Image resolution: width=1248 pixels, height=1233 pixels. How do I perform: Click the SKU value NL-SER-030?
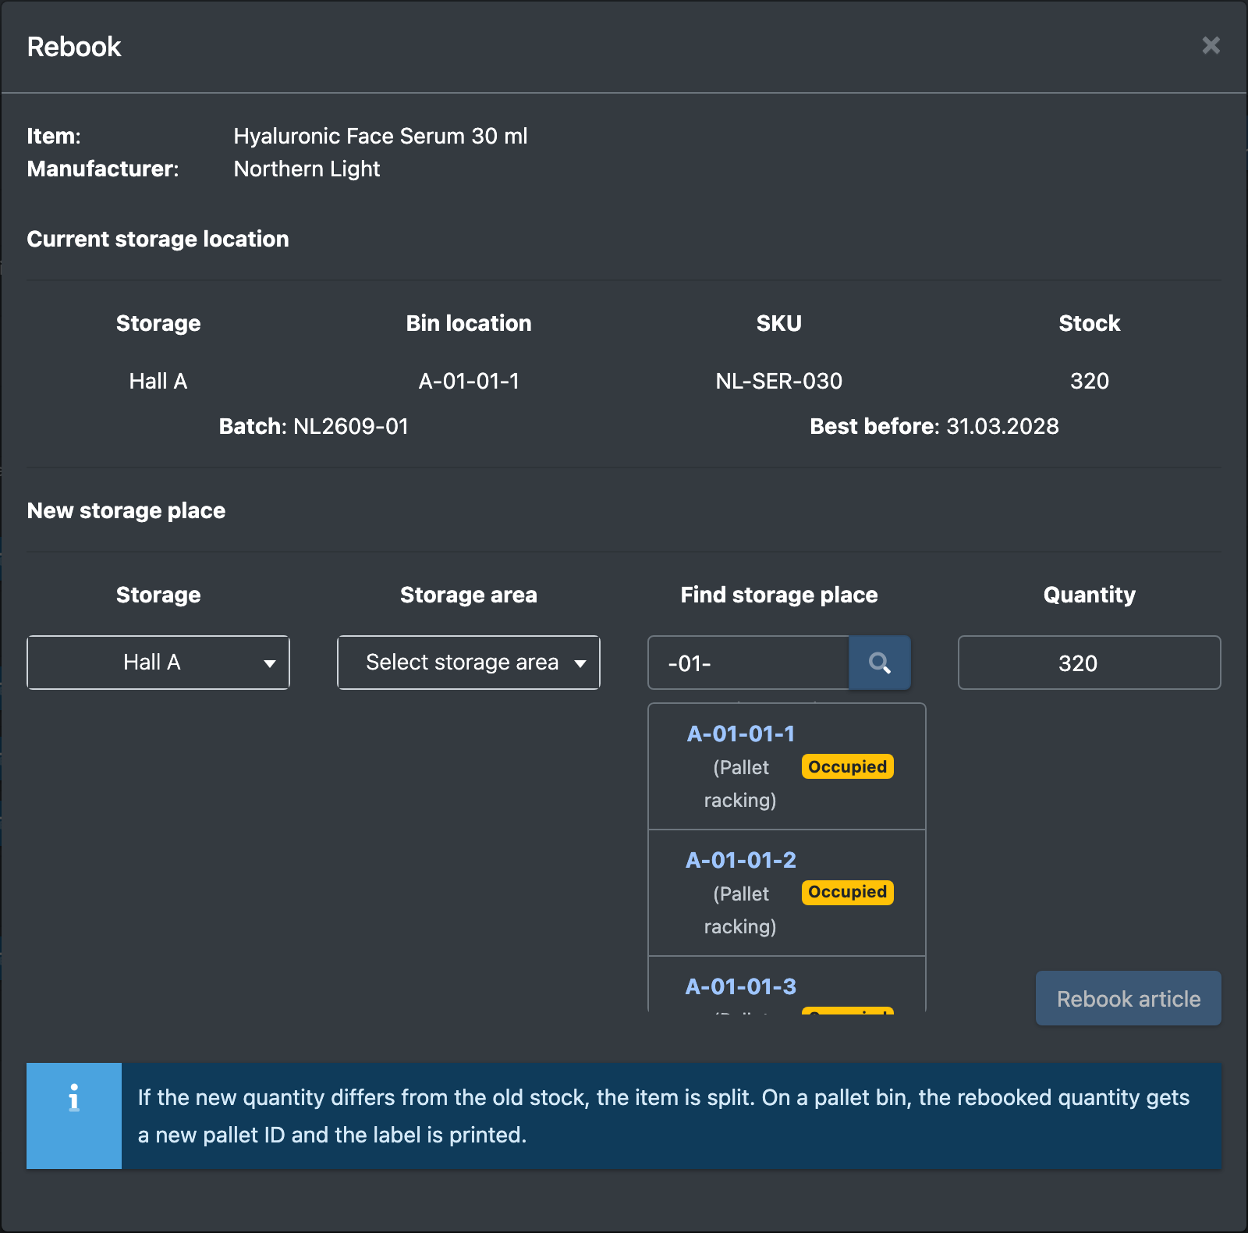coord(778,381)
